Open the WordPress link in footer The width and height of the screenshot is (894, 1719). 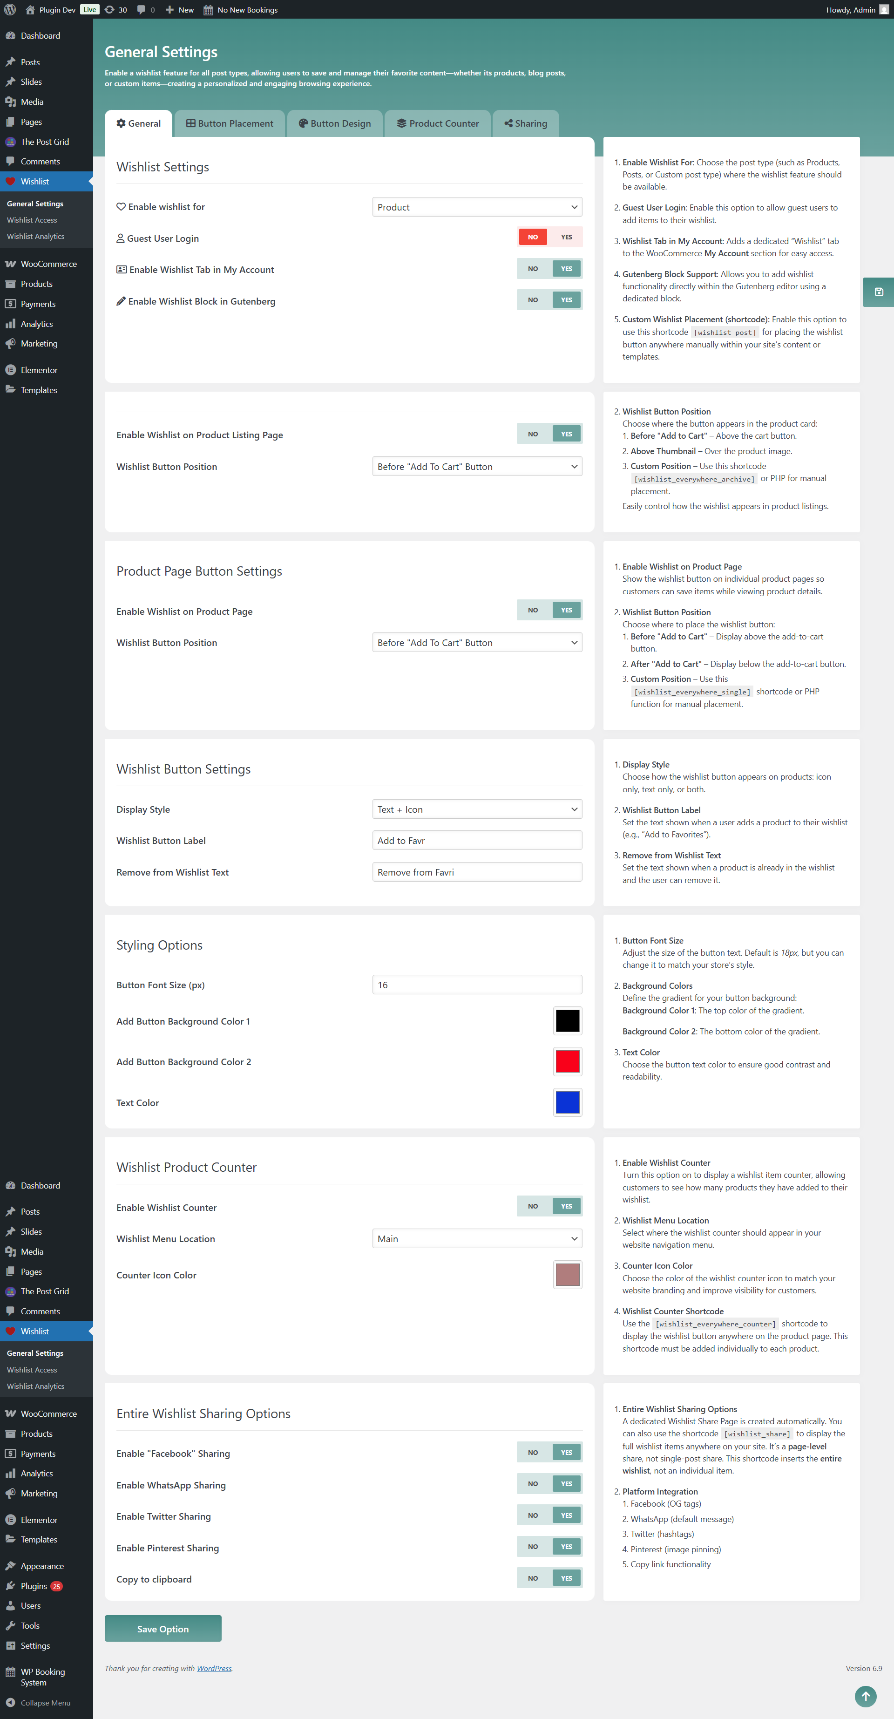(214, 1668)
